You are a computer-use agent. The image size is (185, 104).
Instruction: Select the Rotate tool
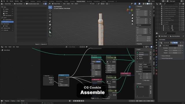(50, 18)
